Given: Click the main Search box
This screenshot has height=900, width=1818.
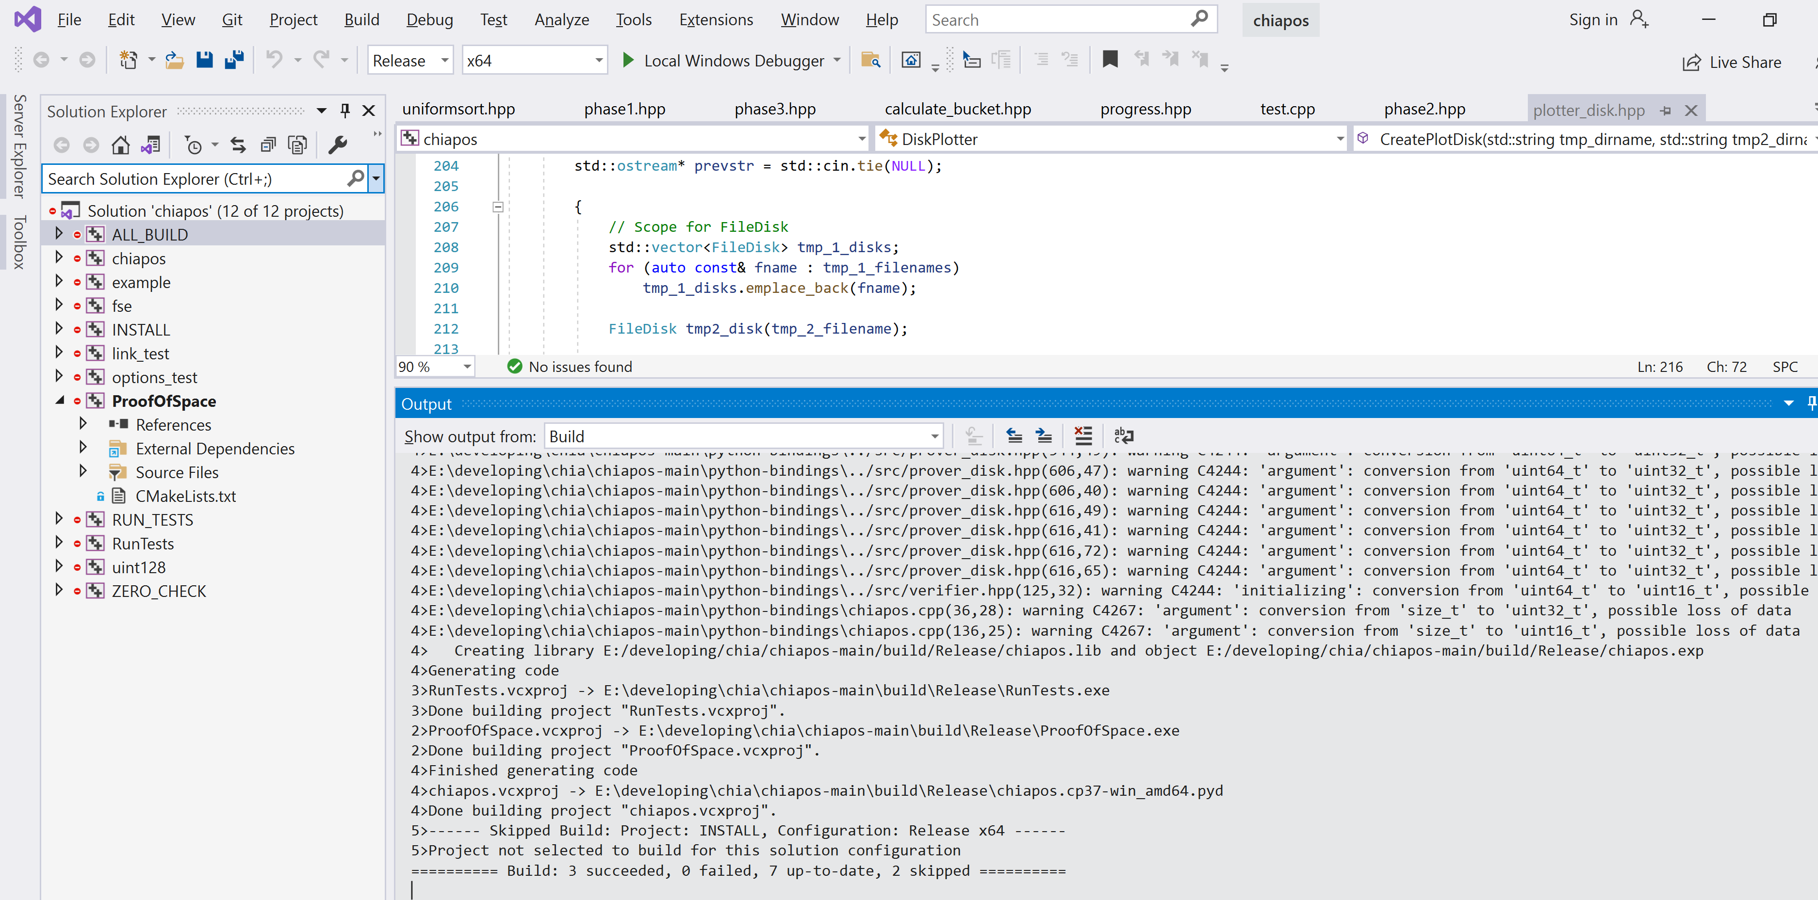Looking at the screenshot, I should click(1071, 20).
